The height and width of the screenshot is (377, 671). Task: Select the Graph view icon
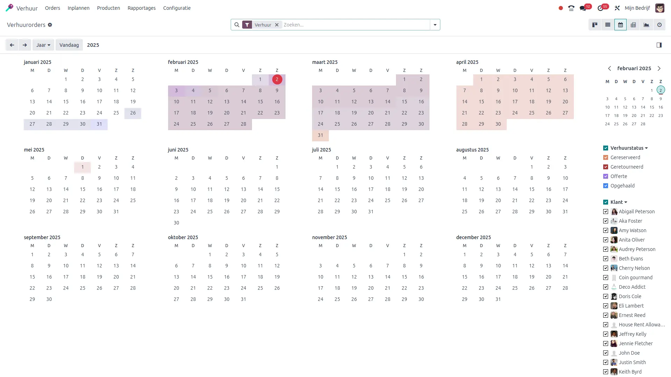[x=647, y=25]
